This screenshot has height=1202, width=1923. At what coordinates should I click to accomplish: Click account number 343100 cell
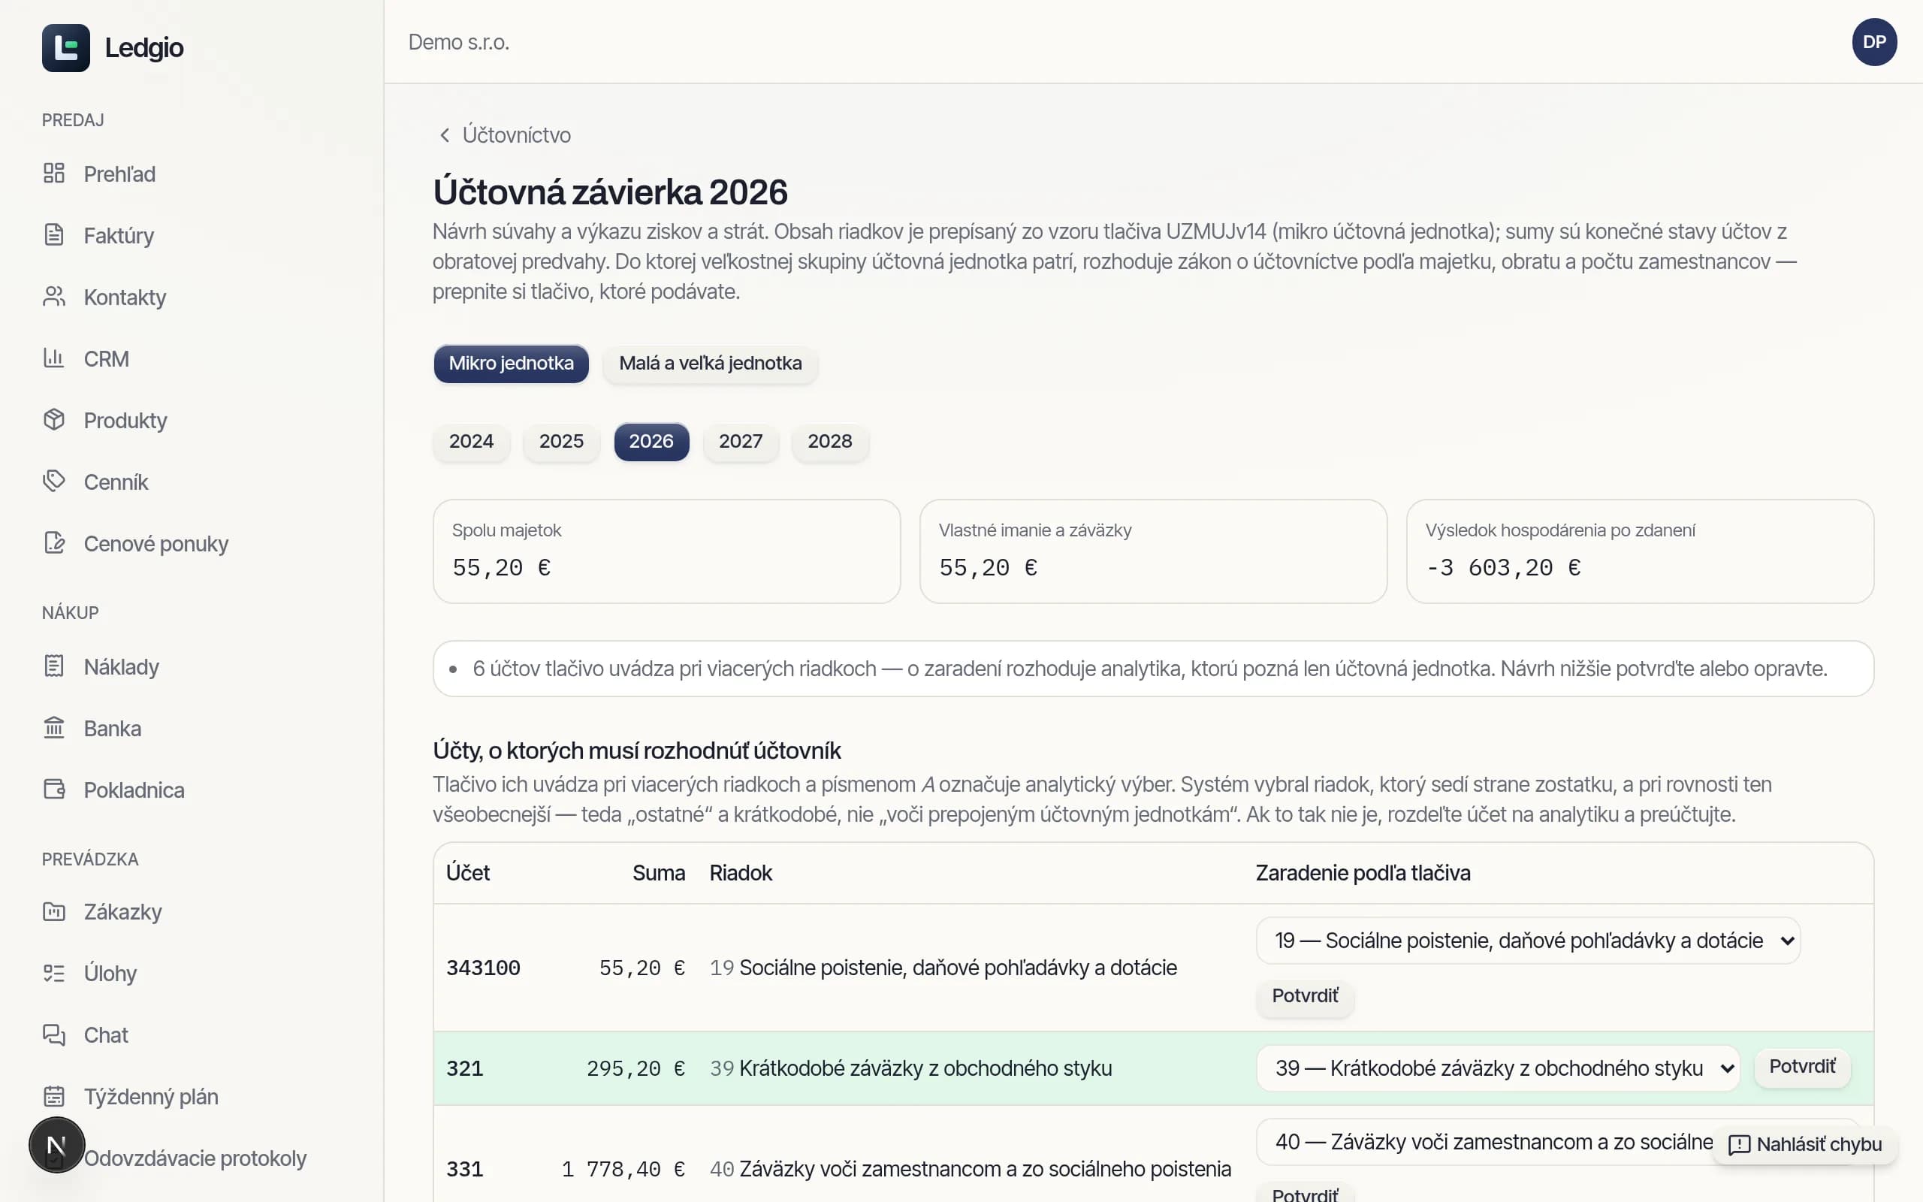pyautogui.click(x=483, y=968)
